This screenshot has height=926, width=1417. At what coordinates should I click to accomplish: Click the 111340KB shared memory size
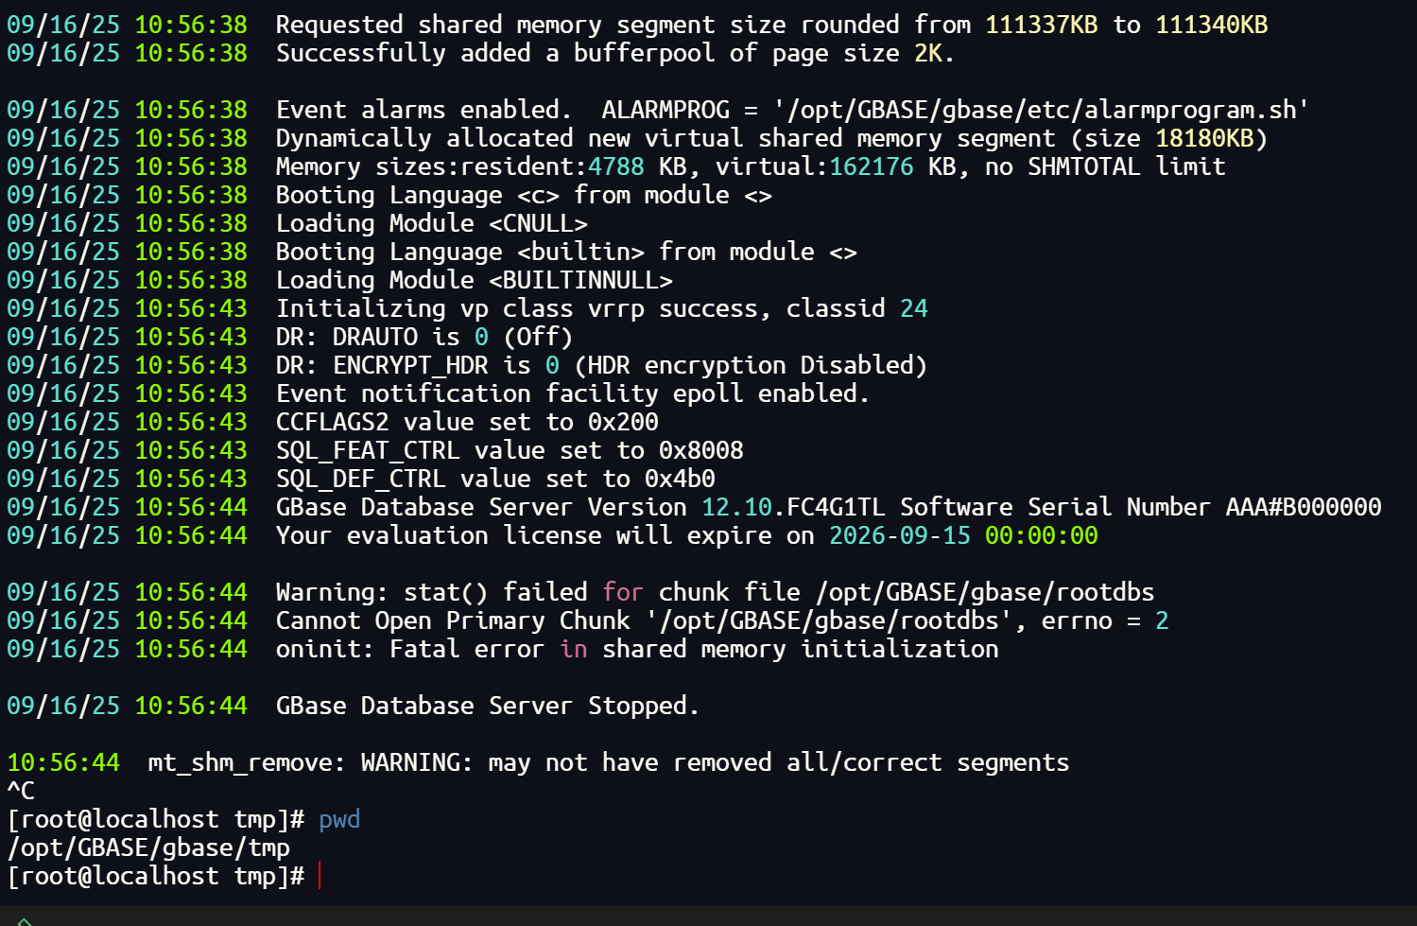(1211, 25)
